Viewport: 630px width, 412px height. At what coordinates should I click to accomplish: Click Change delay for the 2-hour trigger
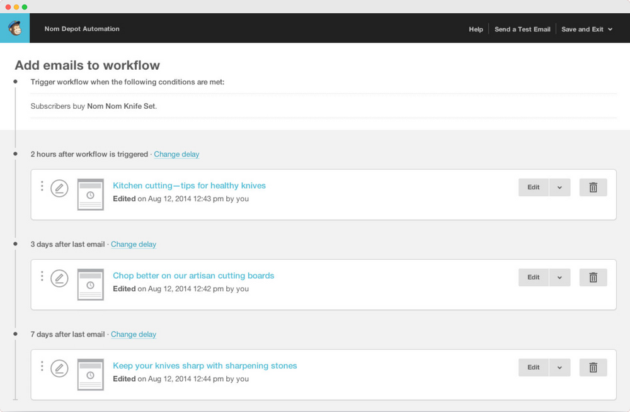[x=176, y=154]
